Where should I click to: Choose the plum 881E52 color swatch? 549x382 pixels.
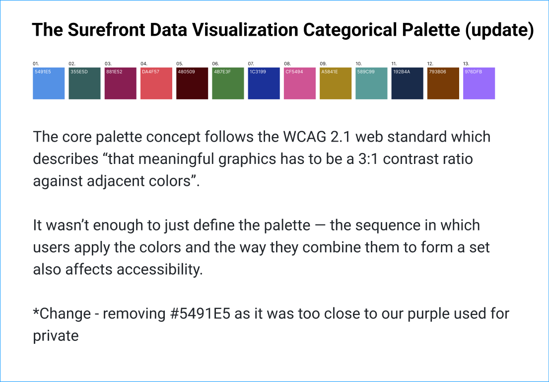coord(121,83)
